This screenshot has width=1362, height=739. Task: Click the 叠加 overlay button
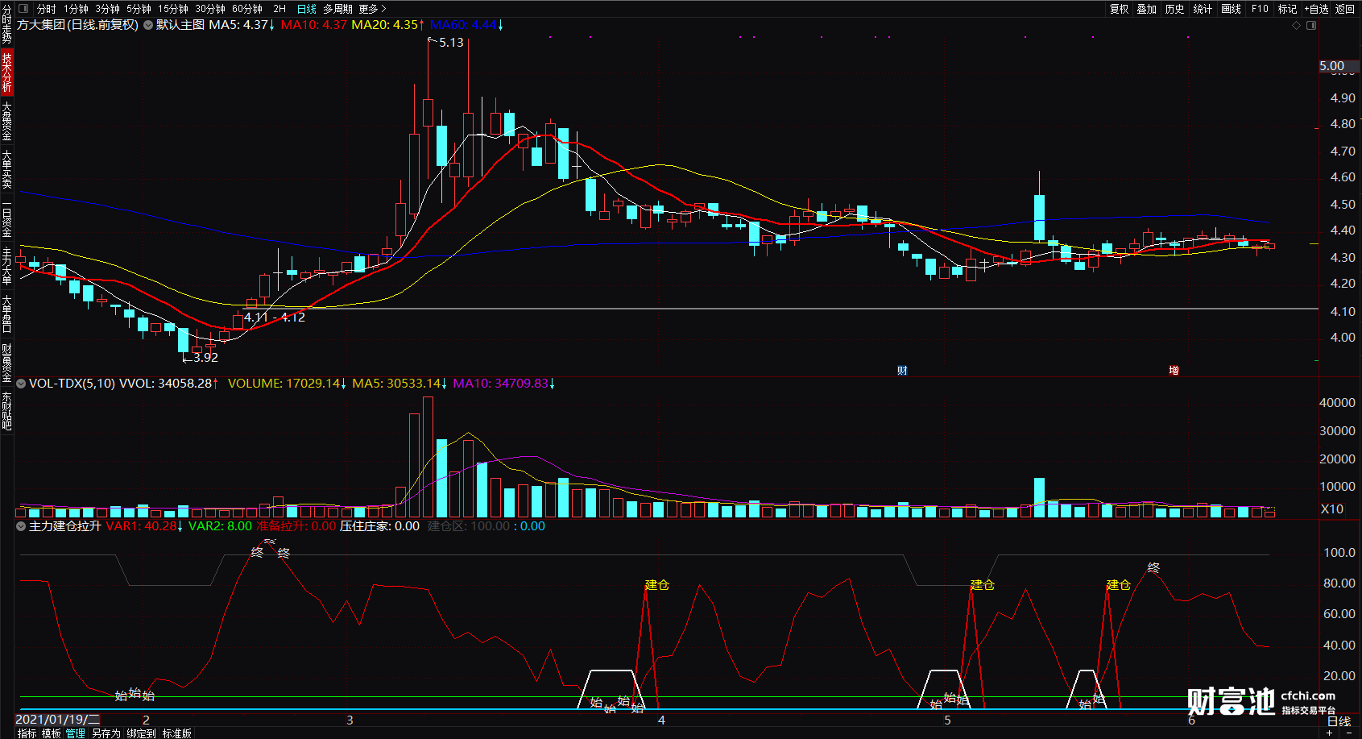pos(1147,9)
